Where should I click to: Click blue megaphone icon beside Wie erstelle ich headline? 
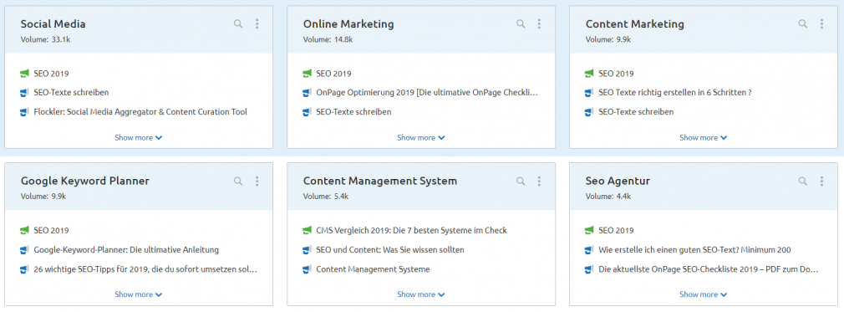click(589, 250)
